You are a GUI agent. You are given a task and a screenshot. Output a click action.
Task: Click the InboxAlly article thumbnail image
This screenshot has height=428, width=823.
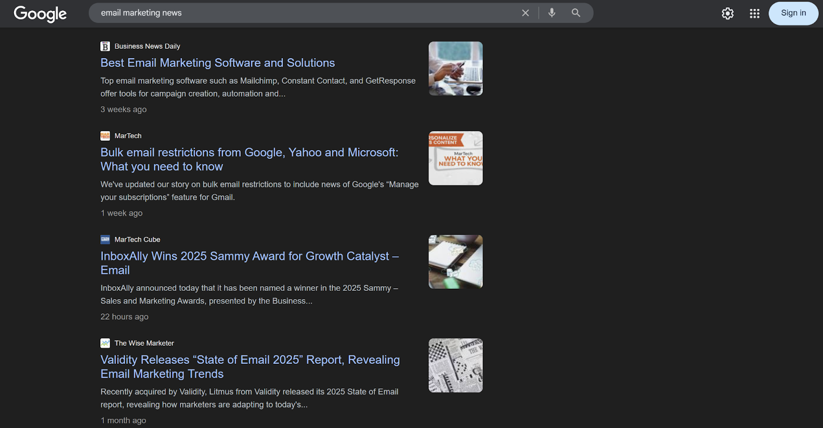(x=456, y=262)
